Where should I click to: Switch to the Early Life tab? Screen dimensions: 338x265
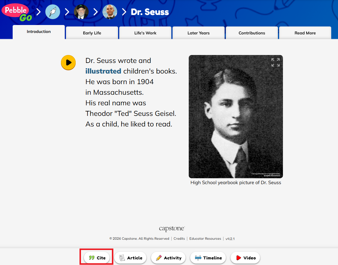(x=92, y=33)
